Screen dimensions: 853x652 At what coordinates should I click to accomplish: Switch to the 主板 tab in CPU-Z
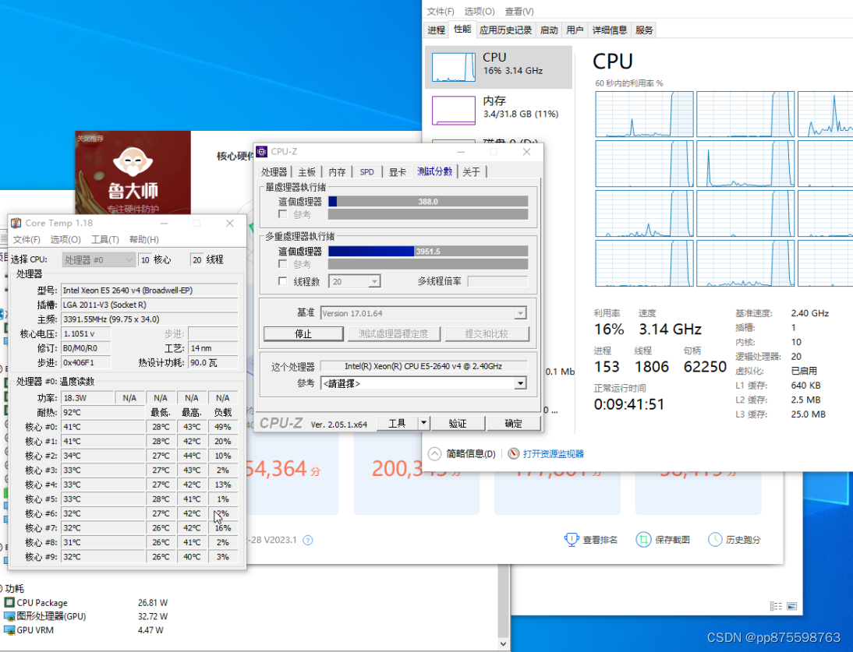(307, 172)
